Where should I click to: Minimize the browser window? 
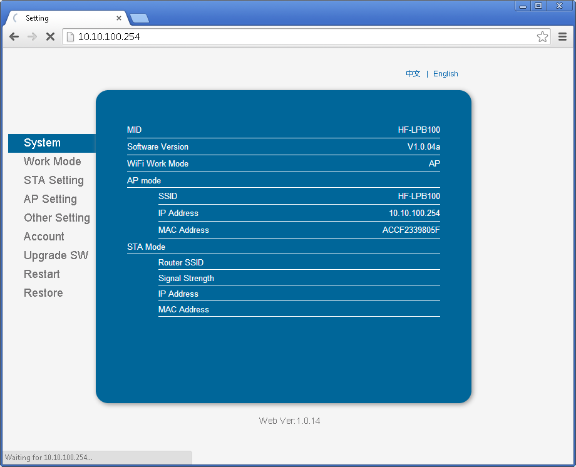click(523, 6)
